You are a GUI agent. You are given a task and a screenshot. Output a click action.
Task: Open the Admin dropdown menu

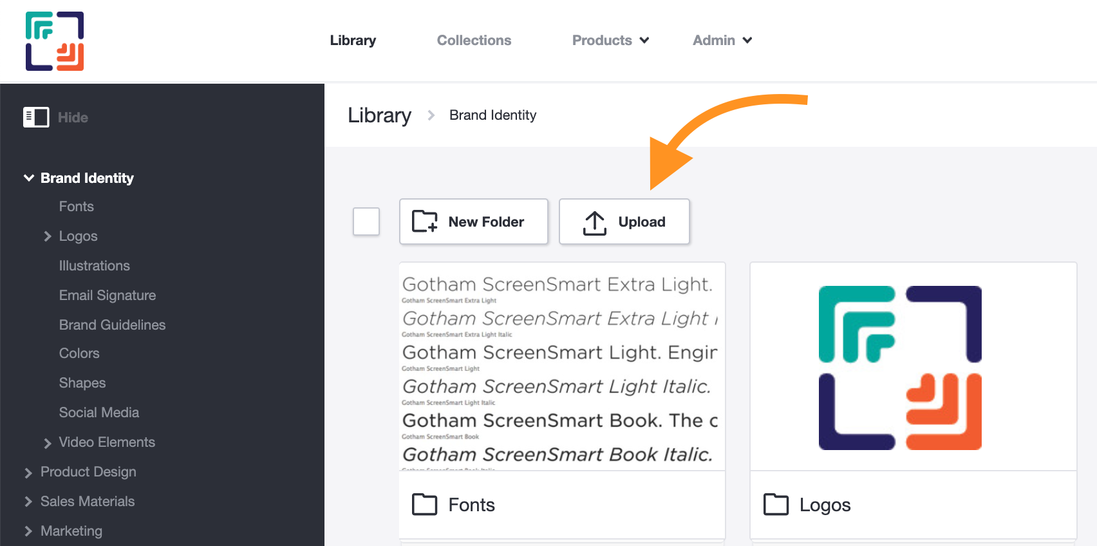click(x=722, y=40)
